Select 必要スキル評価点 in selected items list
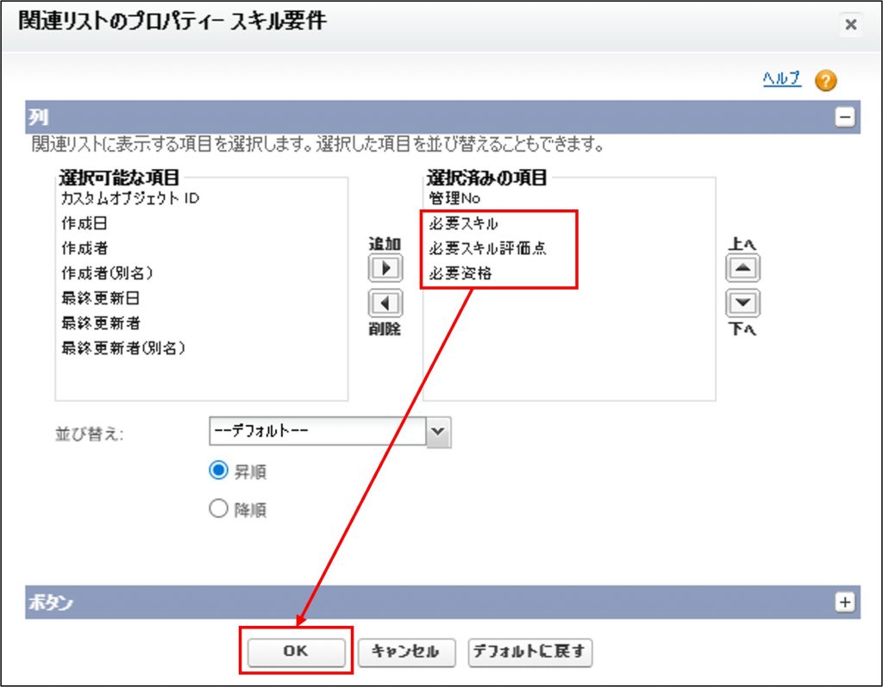 click(487, 248)
